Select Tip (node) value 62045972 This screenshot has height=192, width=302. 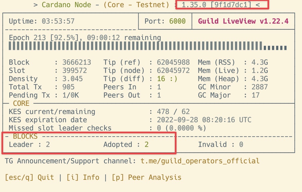tap(173, 70)
